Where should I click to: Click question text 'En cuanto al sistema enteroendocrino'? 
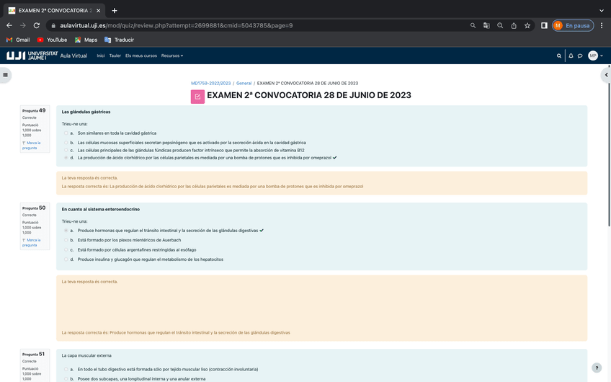click(101, 209)
